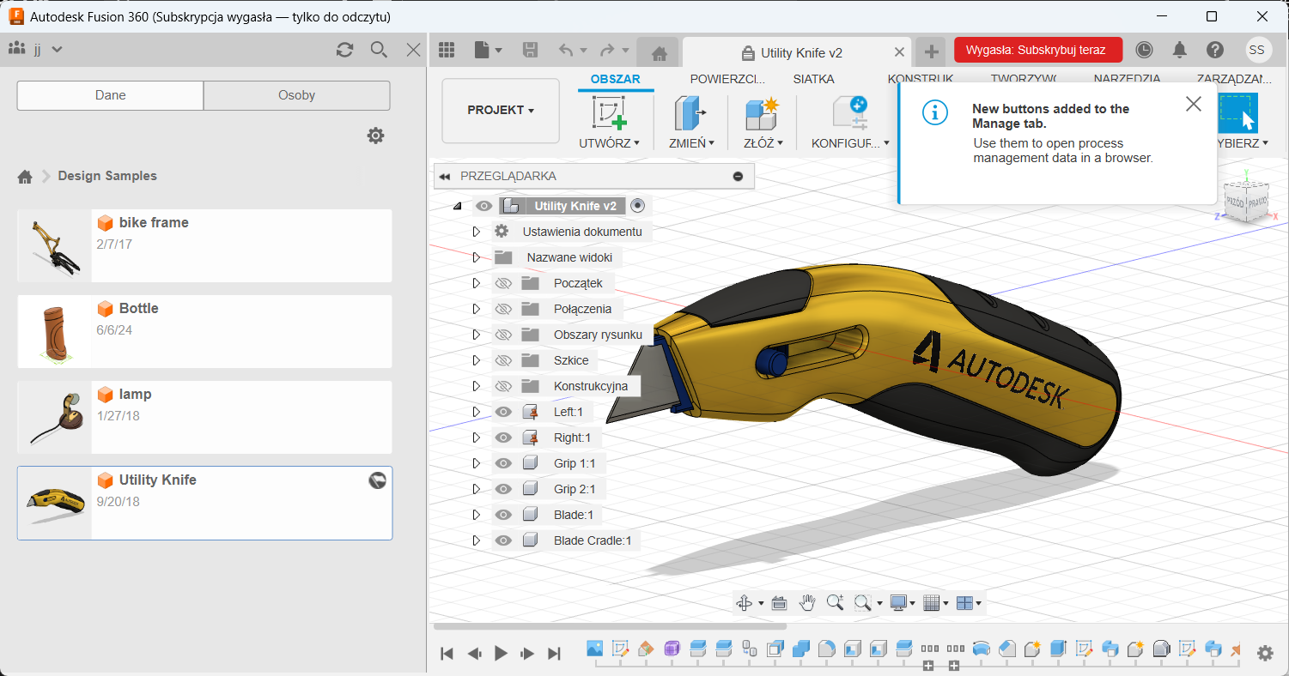
Task: Show the Początek folder
Action: (x=503, y=283)
